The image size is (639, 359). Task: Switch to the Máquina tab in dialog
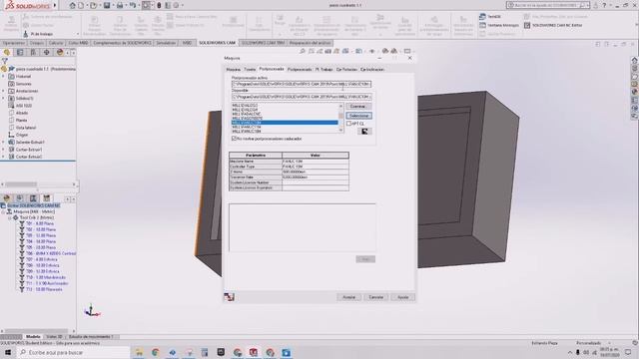pos(233,70)
